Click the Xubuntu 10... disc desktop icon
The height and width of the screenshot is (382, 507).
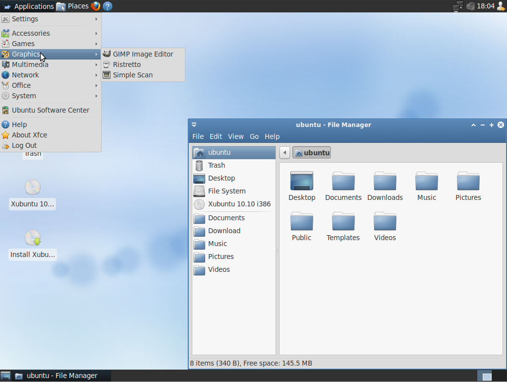[x=33, y=187]
